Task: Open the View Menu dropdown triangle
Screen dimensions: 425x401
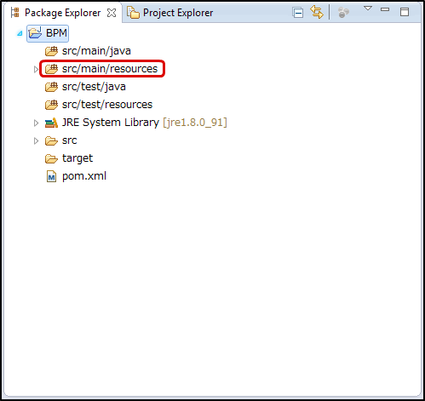Action: (x=368, y=9)
